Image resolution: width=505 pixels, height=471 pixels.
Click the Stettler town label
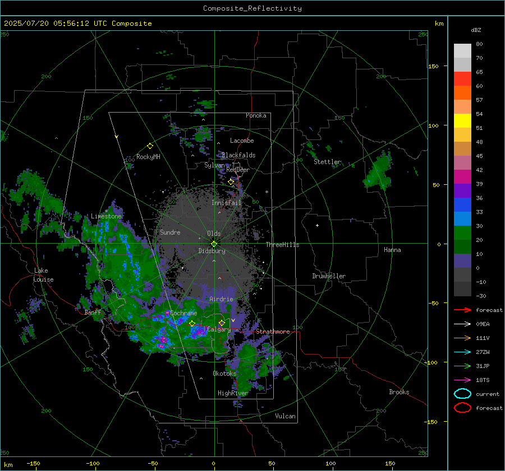tap(327, 162)
